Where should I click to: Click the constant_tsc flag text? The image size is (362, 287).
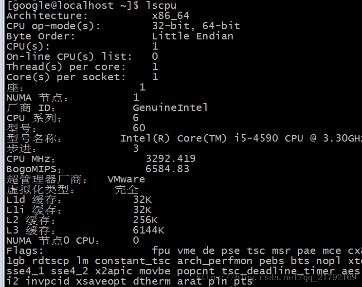(x=132, y=261)
